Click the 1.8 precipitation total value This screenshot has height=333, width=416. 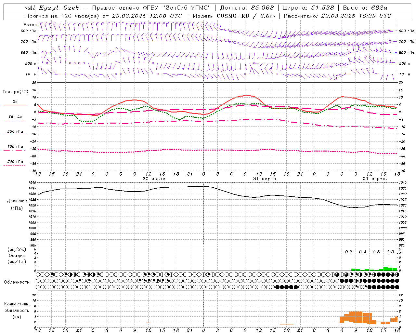390,252
